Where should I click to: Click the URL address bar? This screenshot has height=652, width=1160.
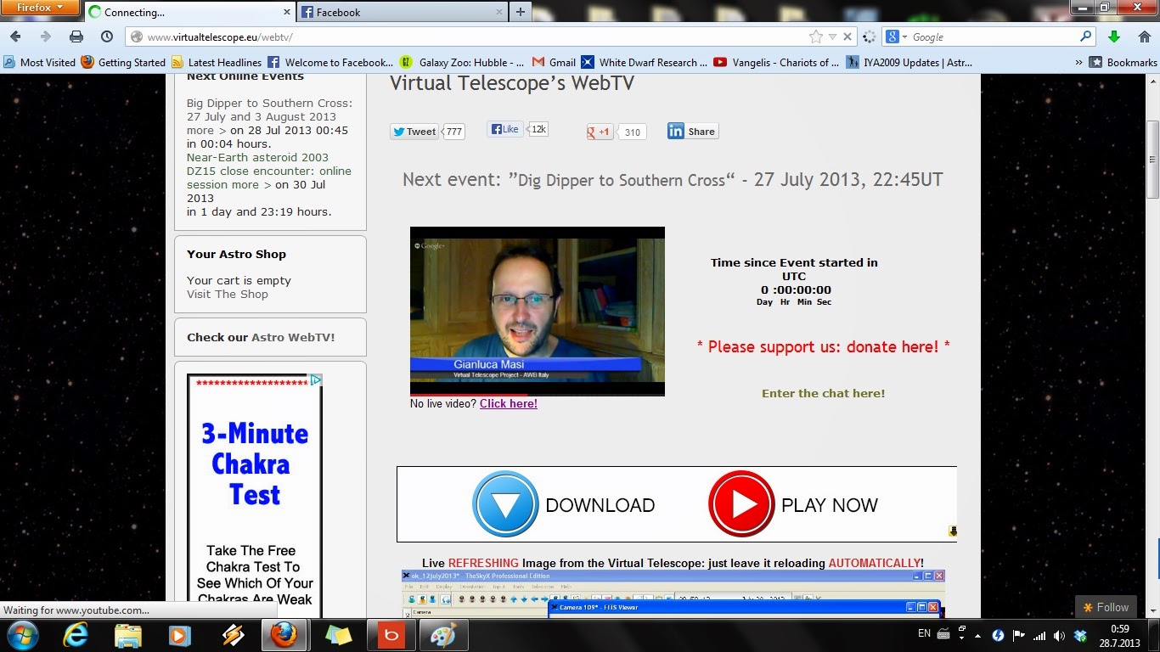coord(467,37)
